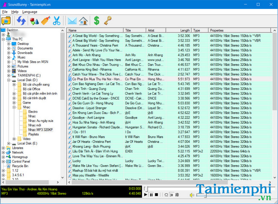Click the colored shapes toolbar icon
Image resolution: width=278 pixels, height=204 pixels.
(34, 21)
